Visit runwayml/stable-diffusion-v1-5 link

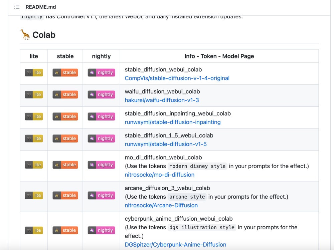click(x=166, y=144)
